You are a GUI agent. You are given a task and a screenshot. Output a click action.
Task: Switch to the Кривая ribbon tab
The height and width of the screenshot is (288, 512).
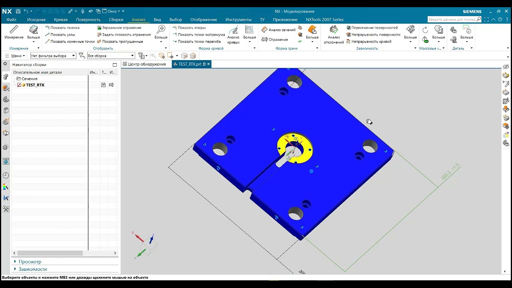coord(61,20)
